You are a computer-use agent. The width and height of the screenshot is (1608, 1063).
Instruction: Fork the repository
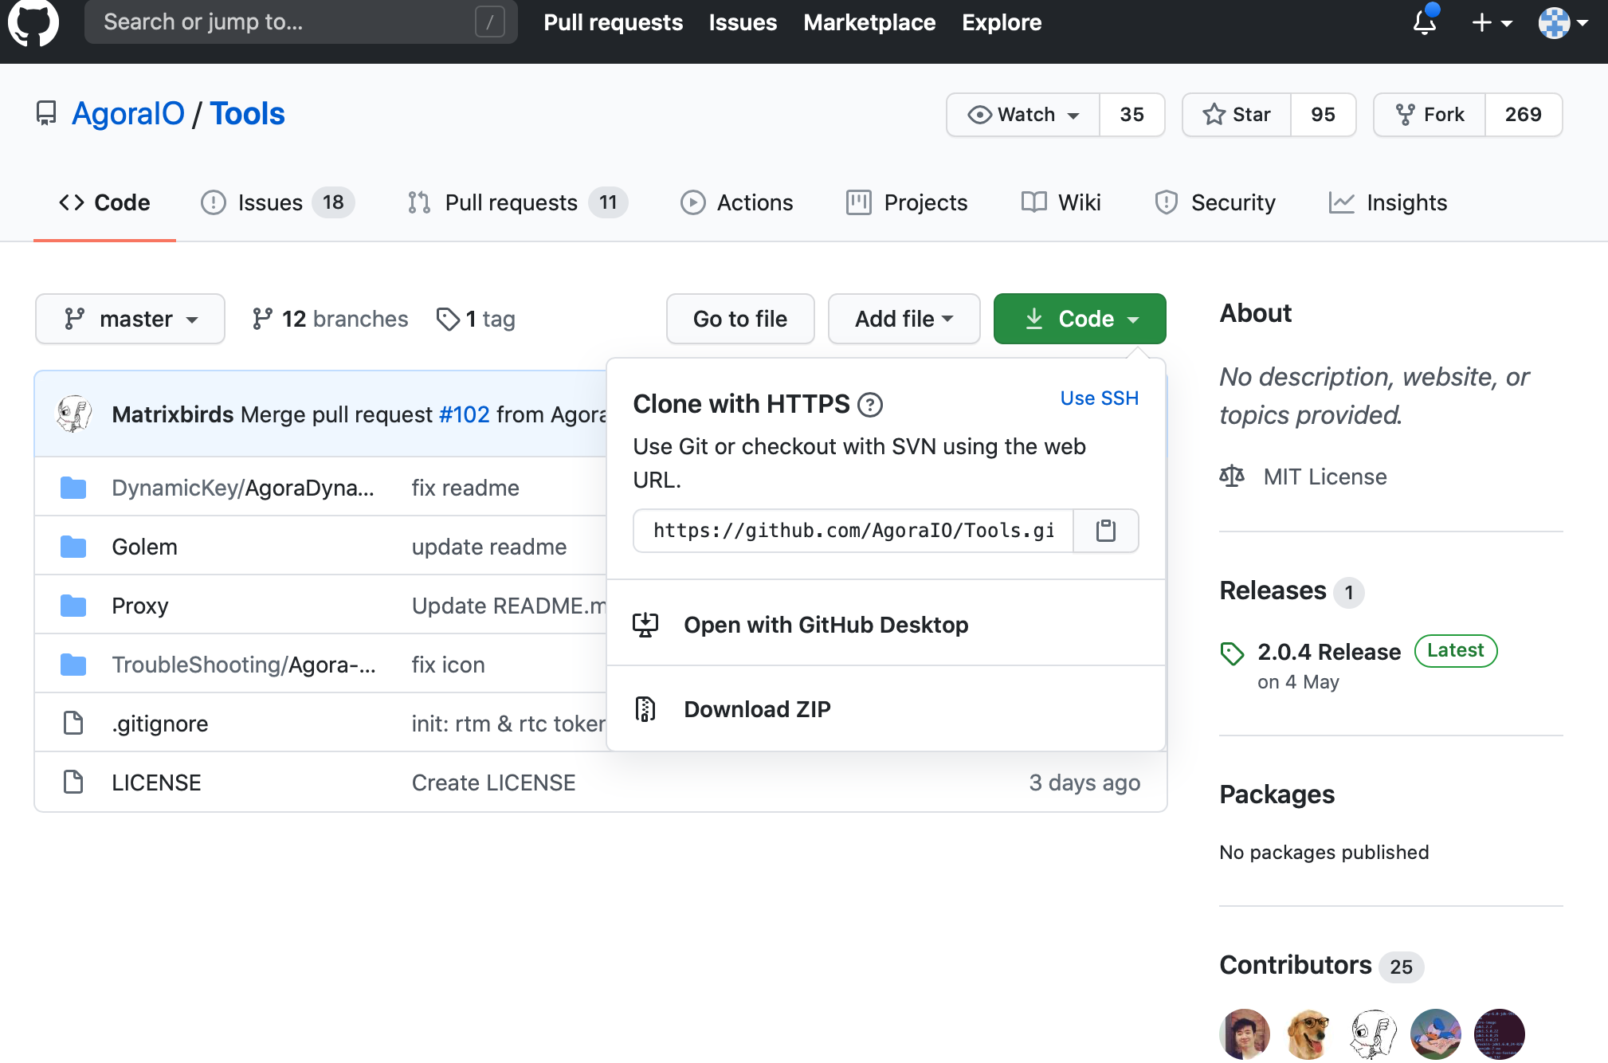(1430, 115)
